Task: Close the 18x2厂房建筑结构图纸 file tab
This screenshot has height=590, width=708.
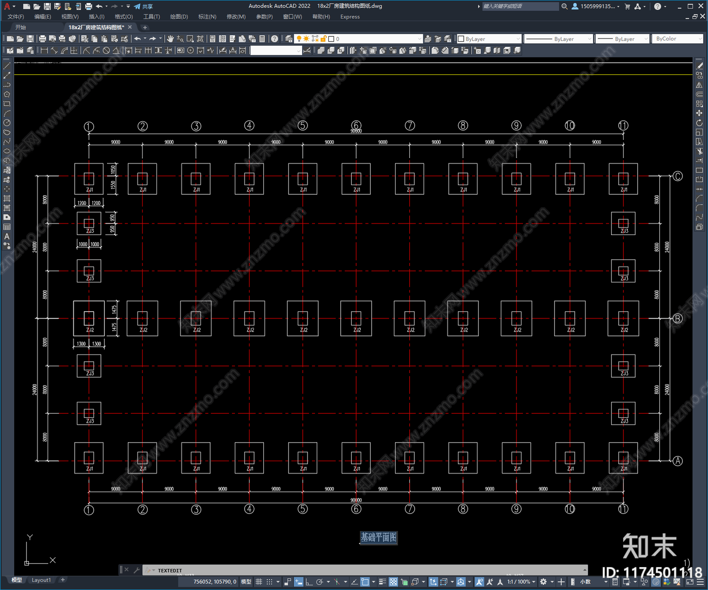Action: (x=130, y=27)
